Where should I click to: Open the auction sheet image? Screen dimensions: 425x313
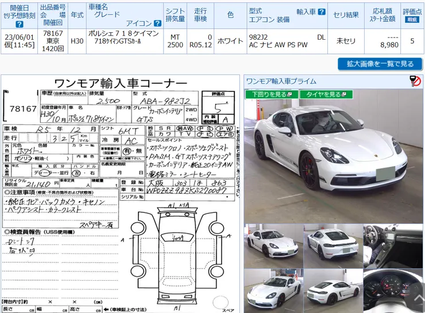pyautogui.click(x=121, y=194)
